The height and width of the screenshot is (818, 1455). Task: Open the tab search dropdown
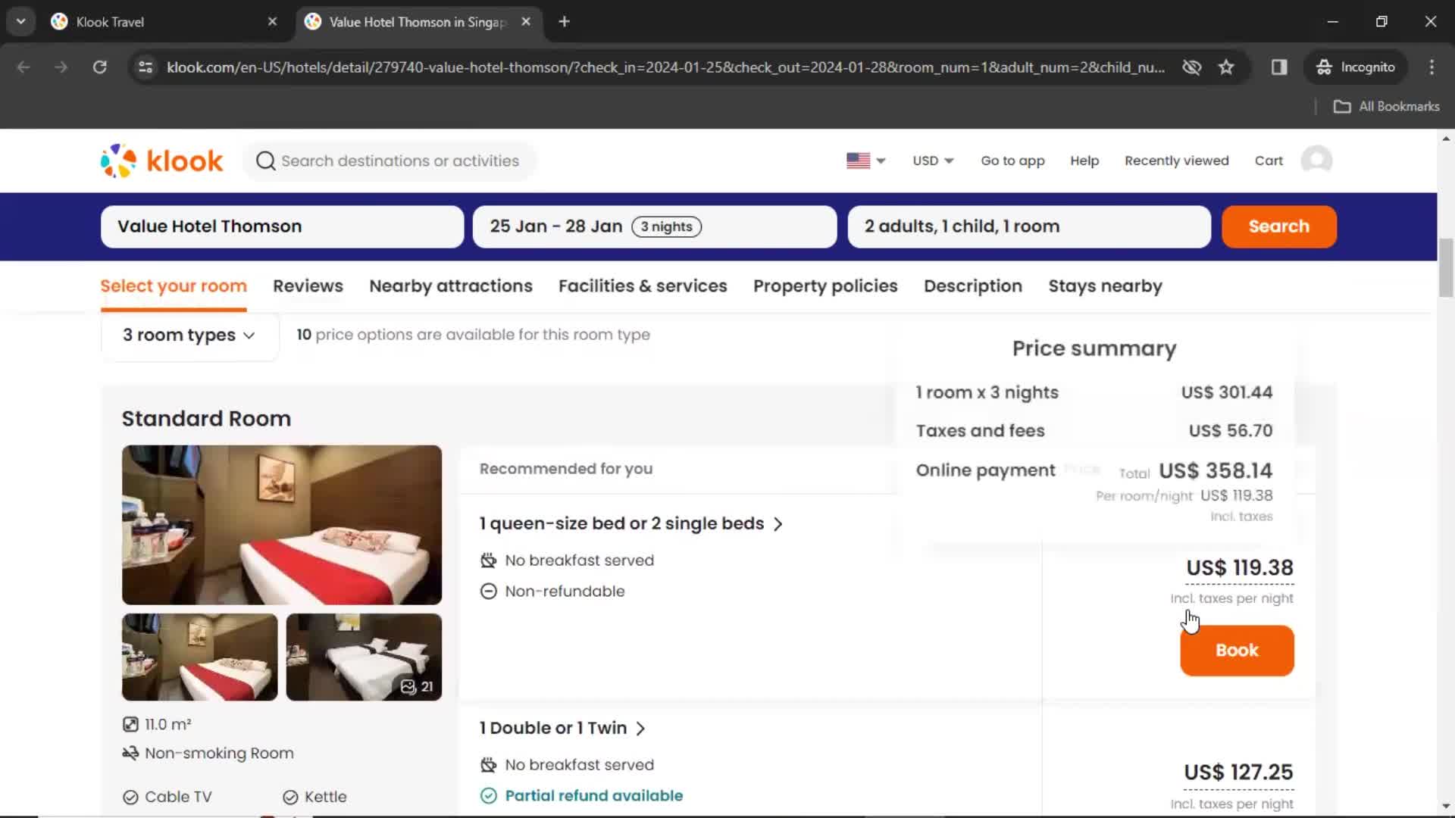pos(21,22)
